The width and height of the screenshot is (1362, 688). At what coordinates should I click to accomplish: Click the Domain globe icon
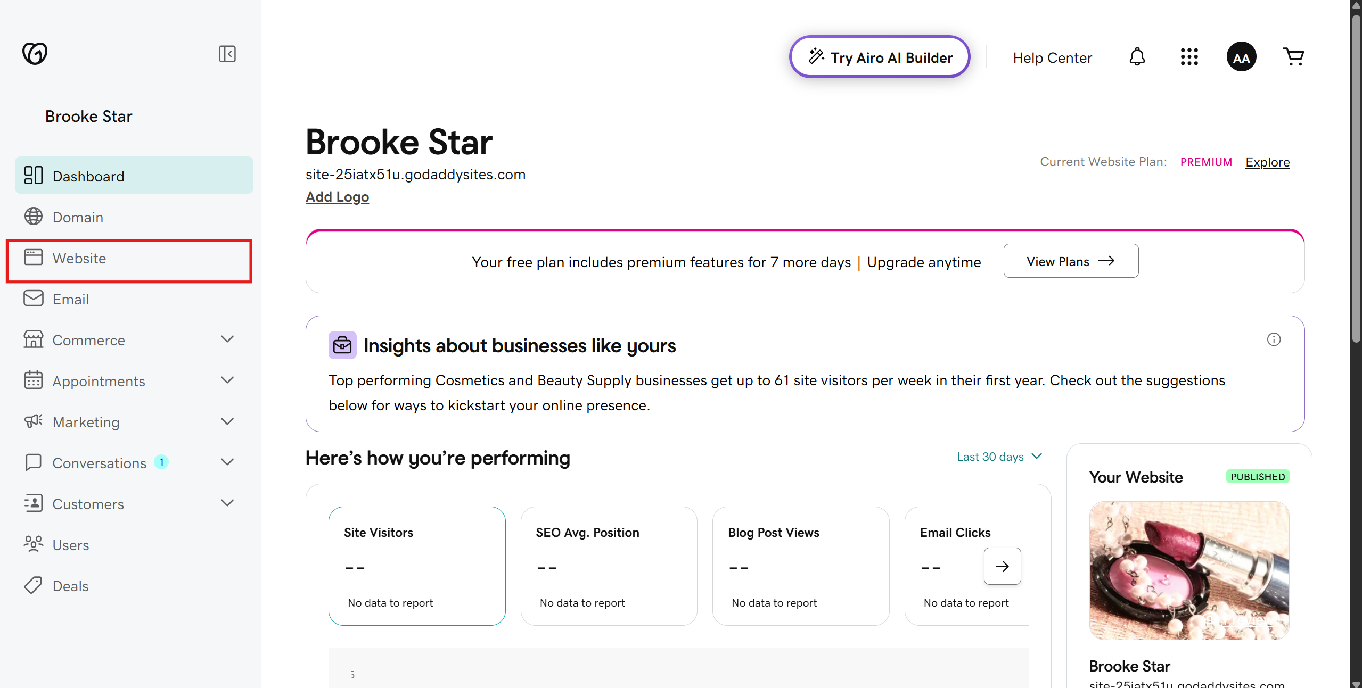pos(34,217)
